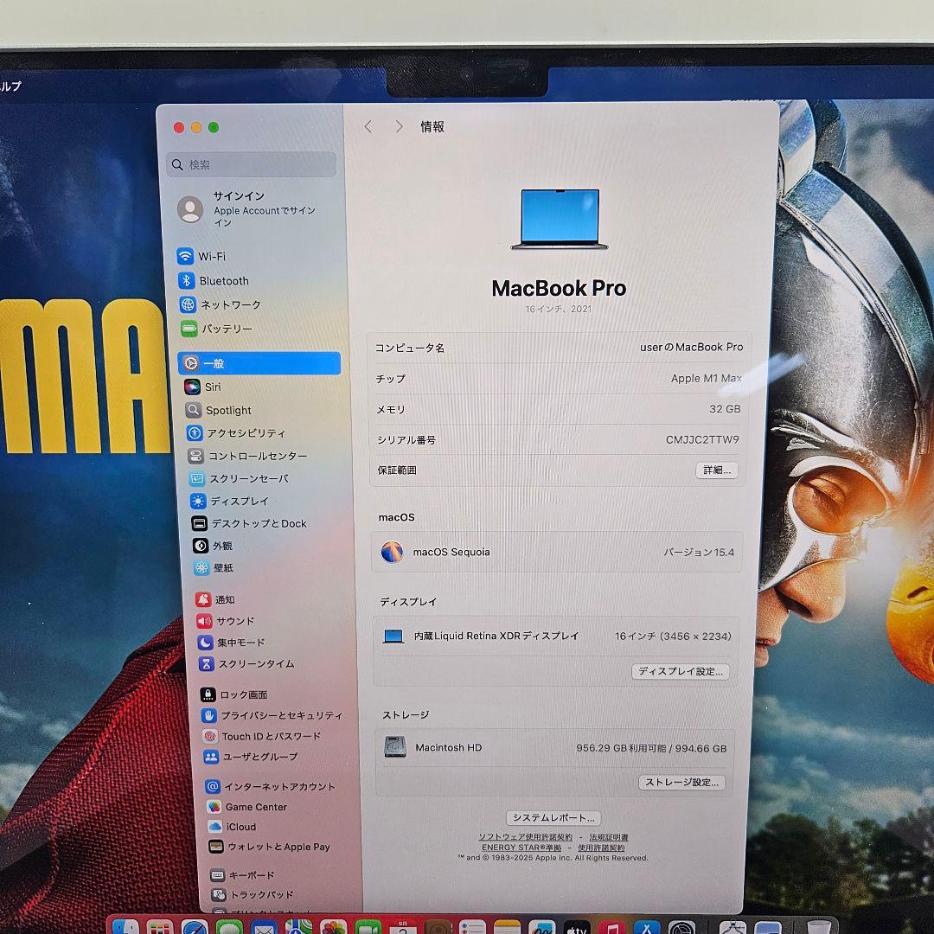
Task: Click the ストレージ設定 button
Action: [681, 783]
